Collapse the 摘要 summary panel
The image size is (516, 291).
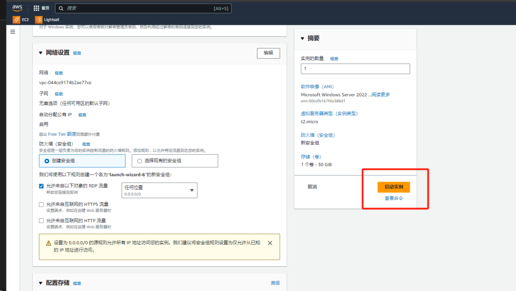[x=302, y=38]
